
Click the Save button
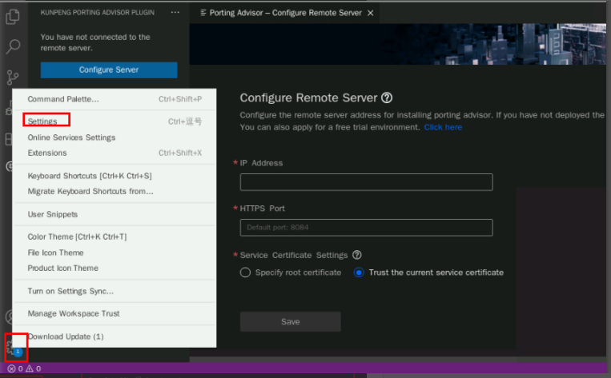point(290,321)
